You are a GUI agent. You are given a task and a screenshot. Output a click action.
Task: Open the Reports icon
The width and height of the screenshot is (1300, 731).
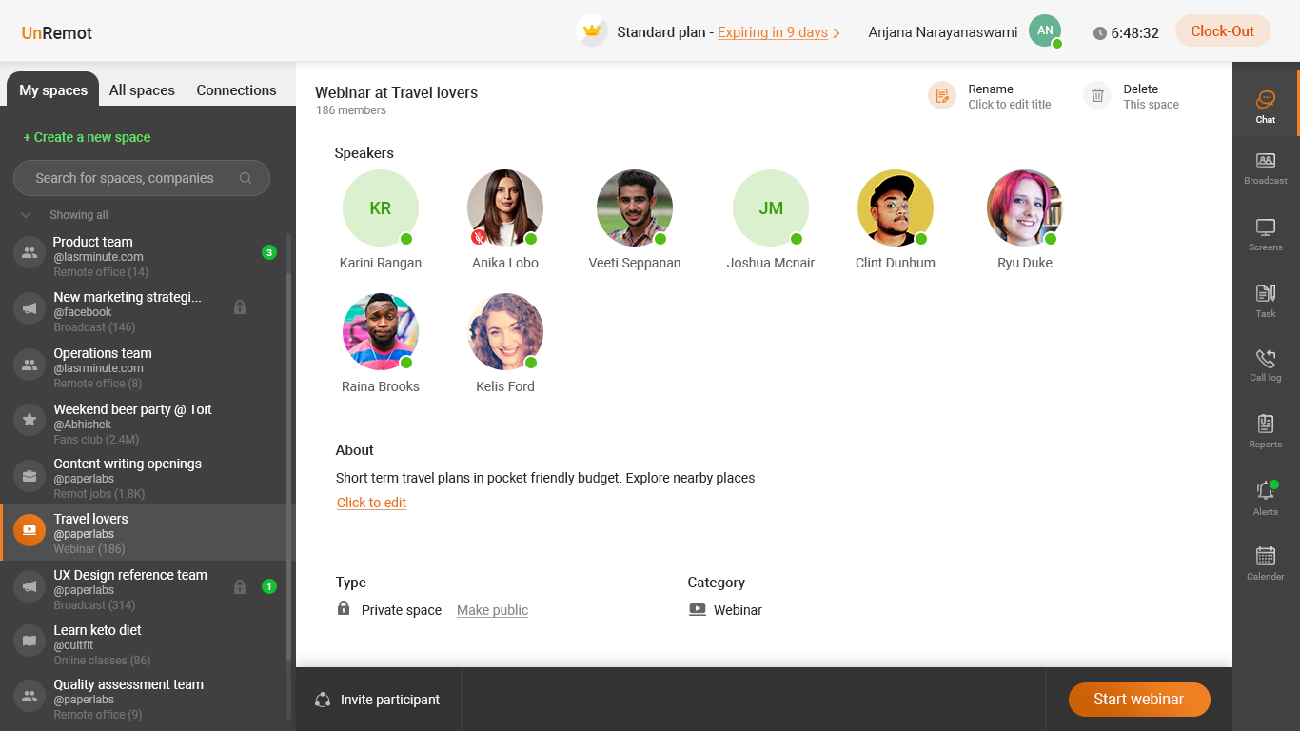(x=1265, y=424)
